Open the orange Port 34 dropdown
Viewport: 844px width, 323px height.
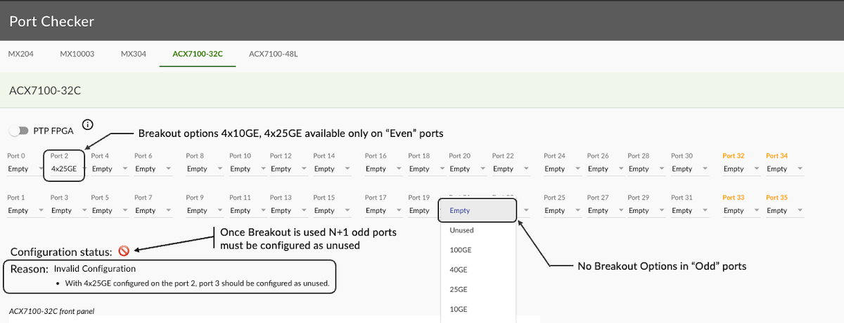click(785, 169)
